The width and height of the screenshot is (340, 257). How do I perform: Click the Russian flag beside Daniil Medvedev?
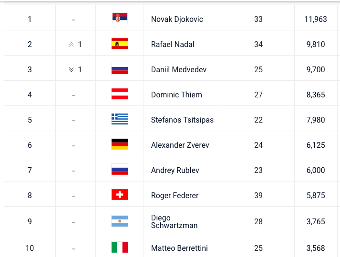(120, 69)
